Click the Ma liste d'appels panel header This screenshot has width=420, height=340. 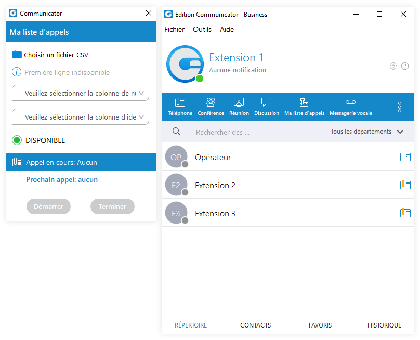point(81,32)
